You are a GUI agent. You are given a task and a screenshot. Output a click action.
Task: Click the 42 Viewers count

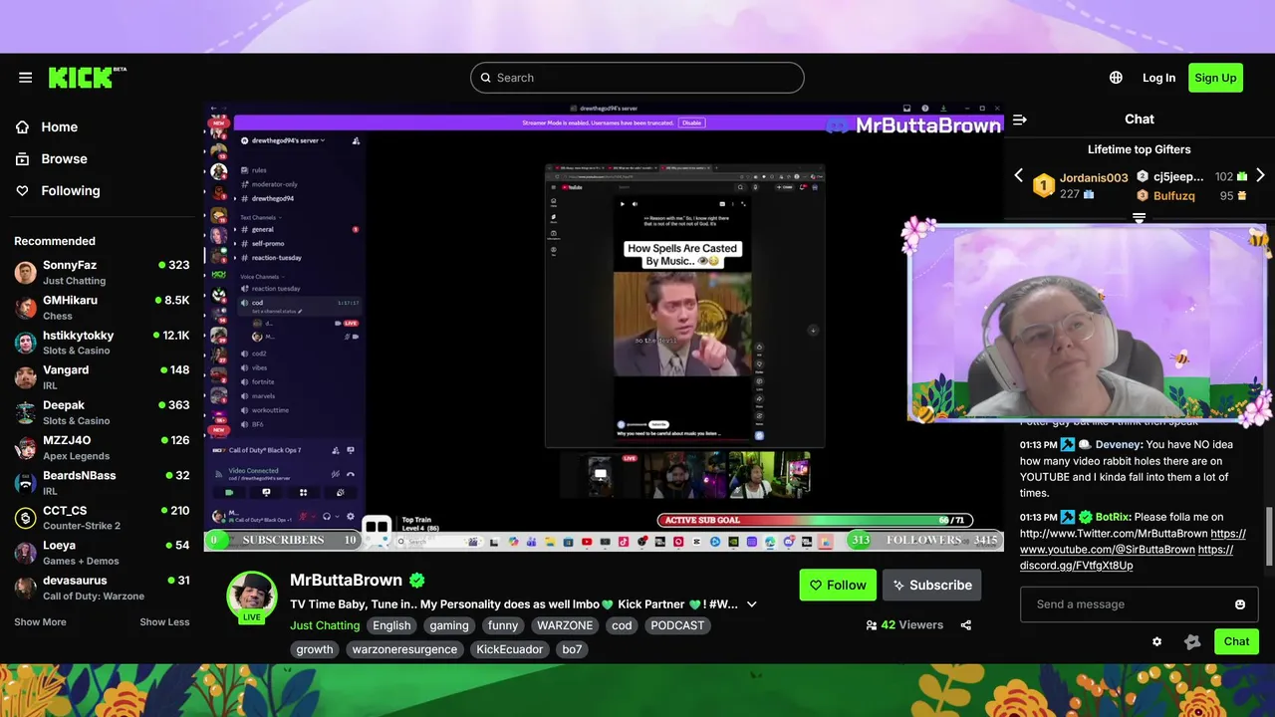pos(911,625)
